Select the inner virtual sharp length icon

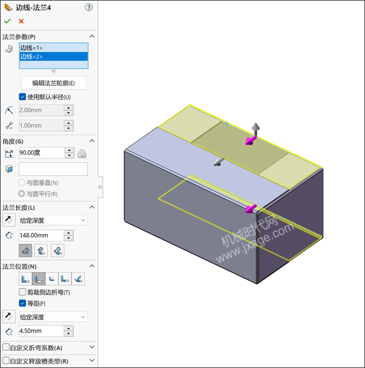click(x=41, y=251)
